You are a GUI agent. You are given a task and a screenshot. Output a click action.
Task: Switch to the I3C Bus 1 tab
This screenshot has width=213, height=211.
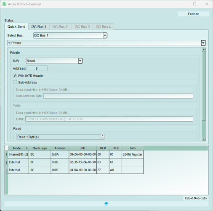tap(39, 27)
